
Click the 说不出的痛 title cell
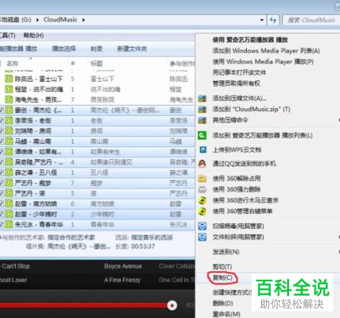105,89
